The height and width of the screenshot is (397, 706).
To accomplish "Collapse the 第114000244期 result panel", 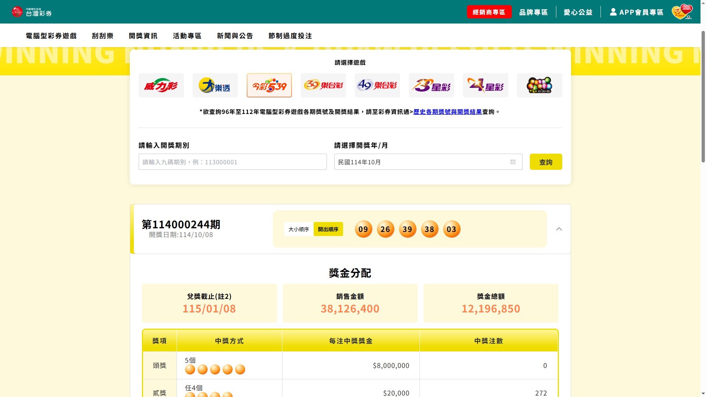I will [559, 229].
